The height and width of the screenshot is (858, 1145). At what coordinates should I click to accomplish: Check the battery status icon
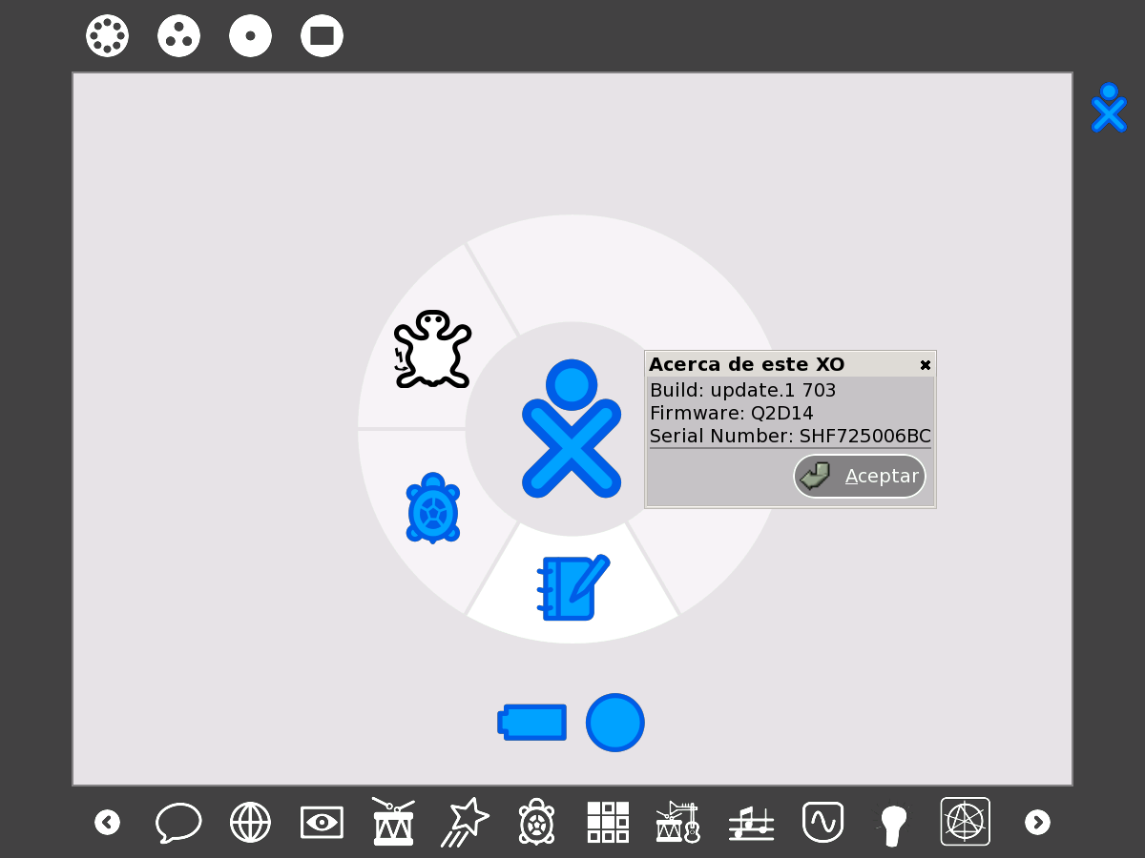[532, 722]
